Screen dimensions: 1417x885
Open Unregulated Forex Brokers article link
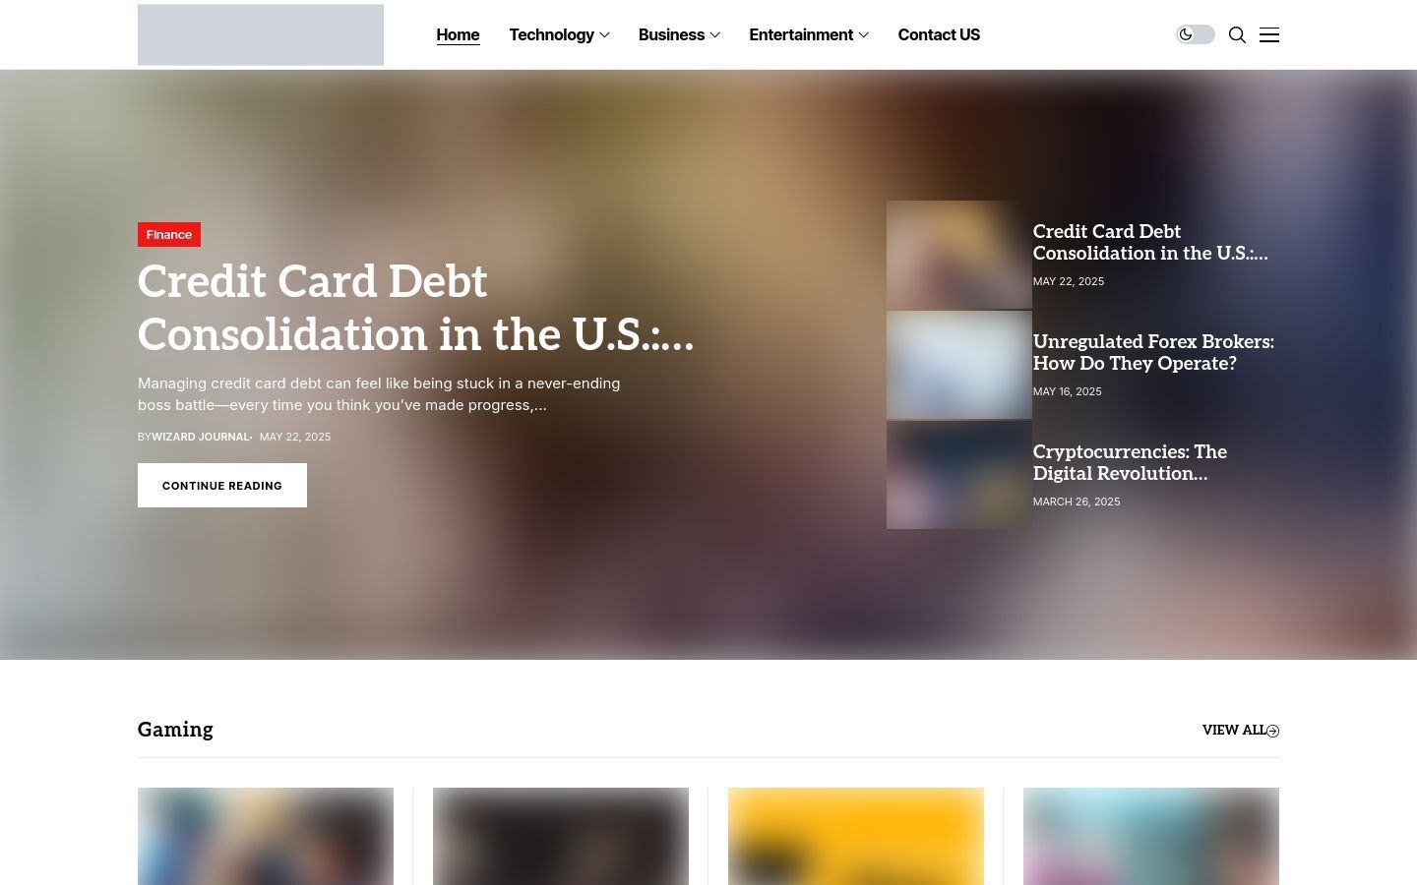point(1153,352)
